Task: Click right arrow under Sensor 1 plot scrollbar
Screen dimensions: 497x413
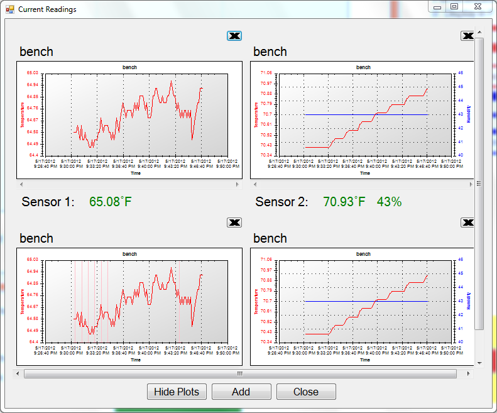Action: click(x=238, y=184)
